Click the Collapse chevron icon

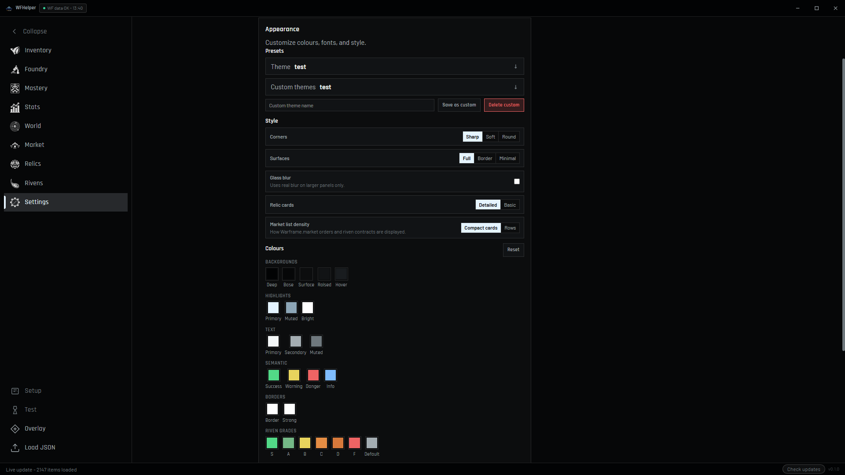coord(15,31)
